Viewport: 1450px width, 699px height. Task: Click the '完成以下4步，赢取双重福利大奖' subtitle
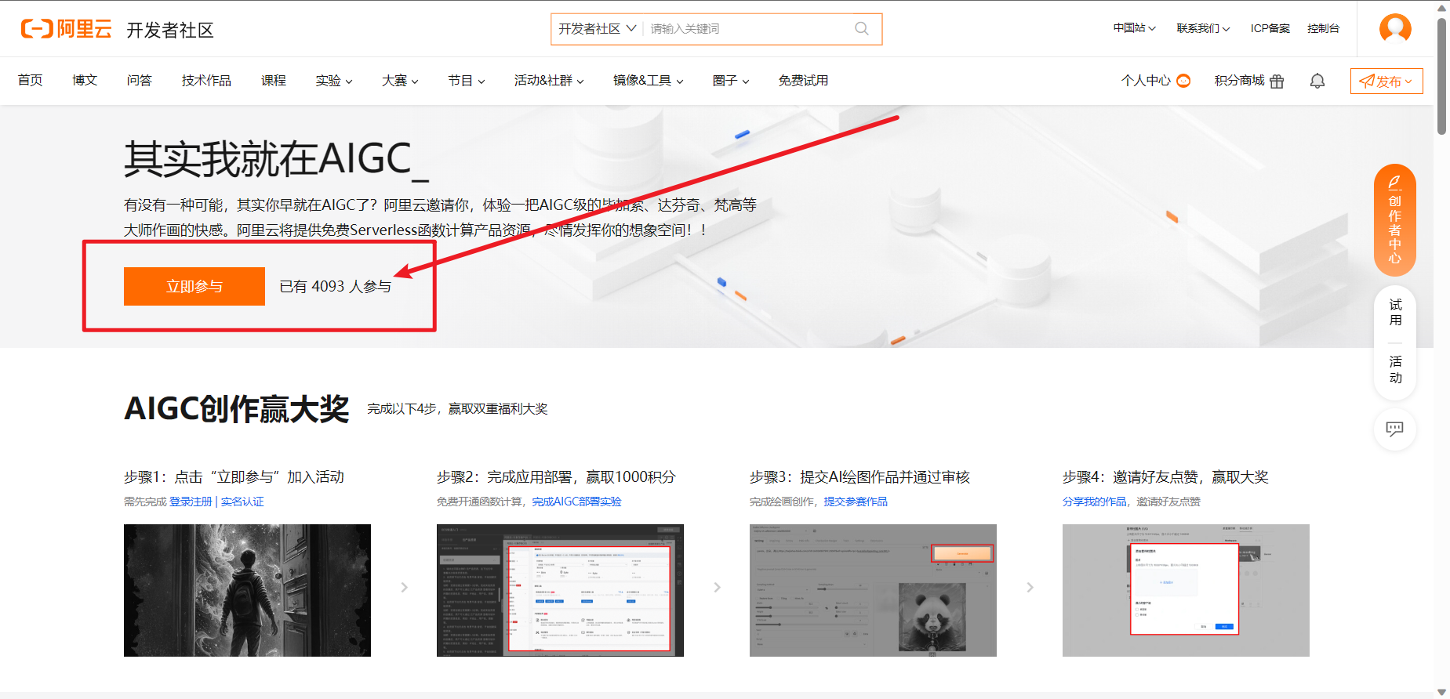457,409
